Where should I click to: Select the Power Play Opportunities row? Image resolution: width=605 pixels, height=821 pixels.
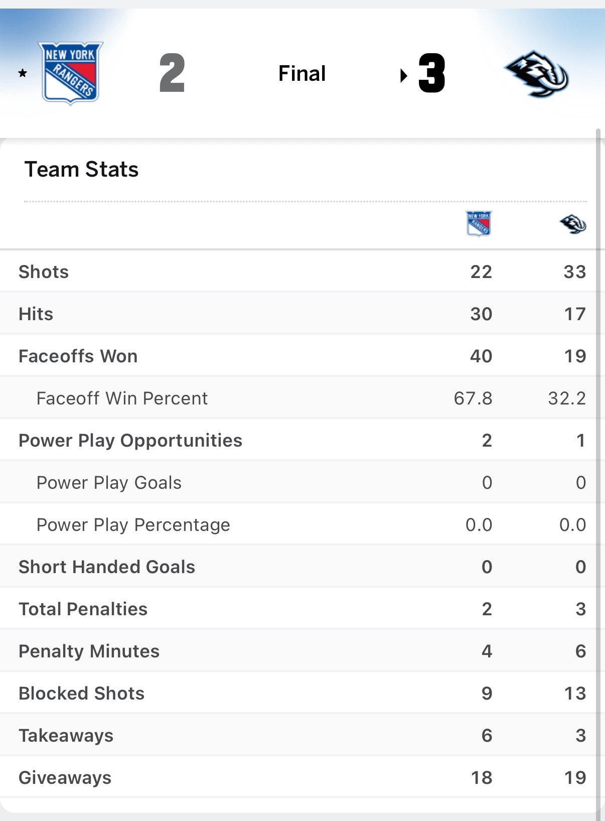pyautogui.click(x=130, y=440)
